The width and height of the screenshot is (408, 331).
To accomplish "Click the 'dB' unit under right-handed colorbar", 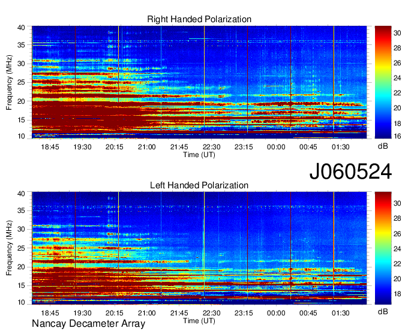I will 383,146.
